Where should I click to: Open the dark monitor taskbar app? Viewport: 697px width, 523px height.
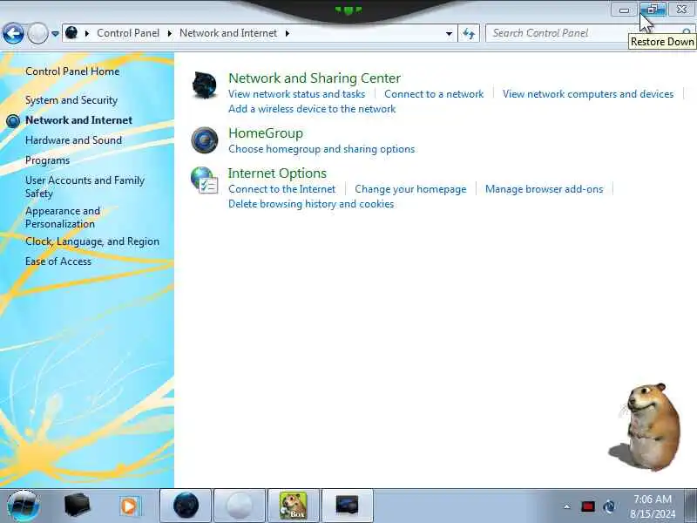point(347,506)
